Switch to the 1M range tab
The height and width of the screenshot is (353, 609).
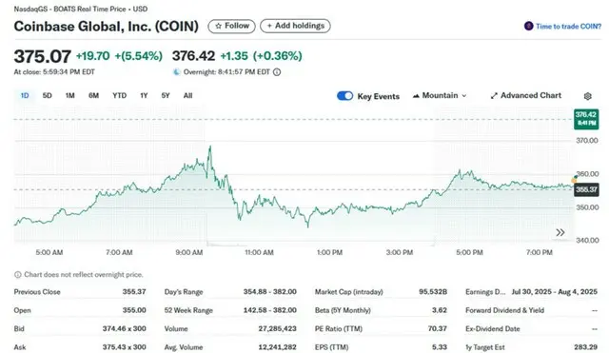pos(69,95)
